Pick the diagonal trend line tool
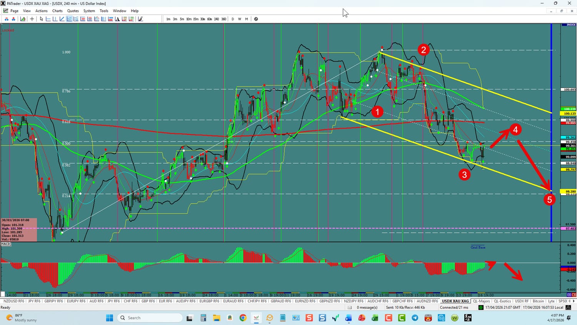Viewport: 577px width, 325px height. 62,19
